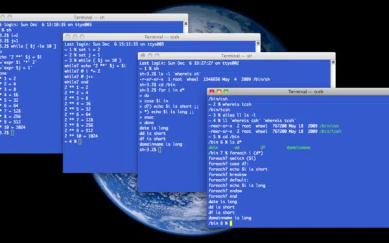Viewport: 389px width, 243px height.
Task: Click the '> case $i in' line
Action: click(154, 101)
